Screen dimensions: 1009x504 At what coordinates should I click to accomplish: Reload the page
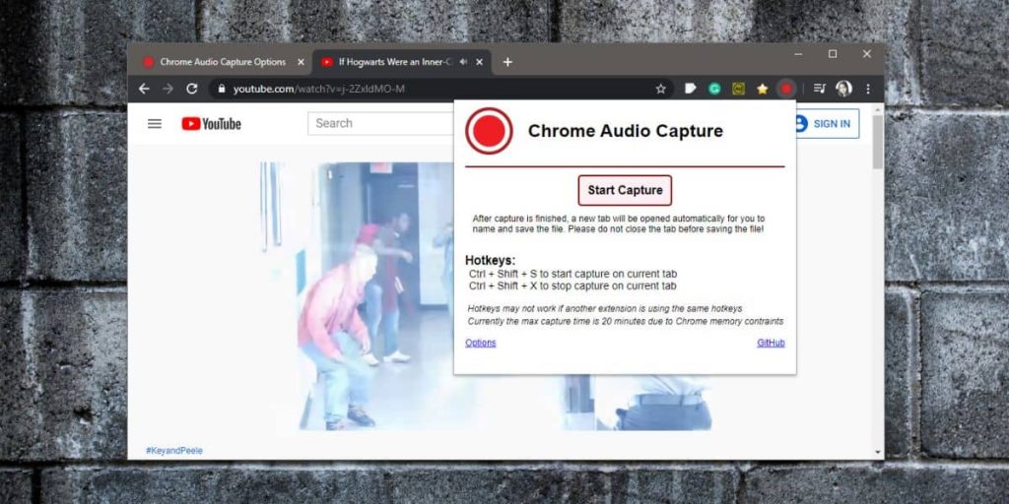(x=192, y=89)
